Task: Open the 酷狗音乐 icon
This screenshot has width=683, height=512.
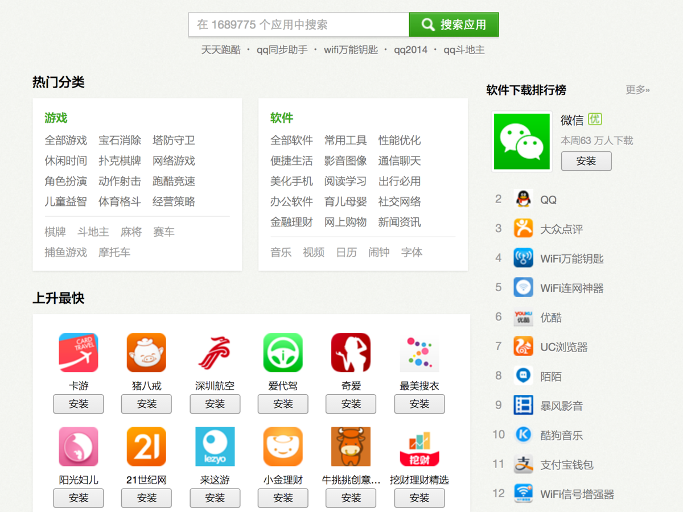Action: pyautogui.click(x=523, y=435)
